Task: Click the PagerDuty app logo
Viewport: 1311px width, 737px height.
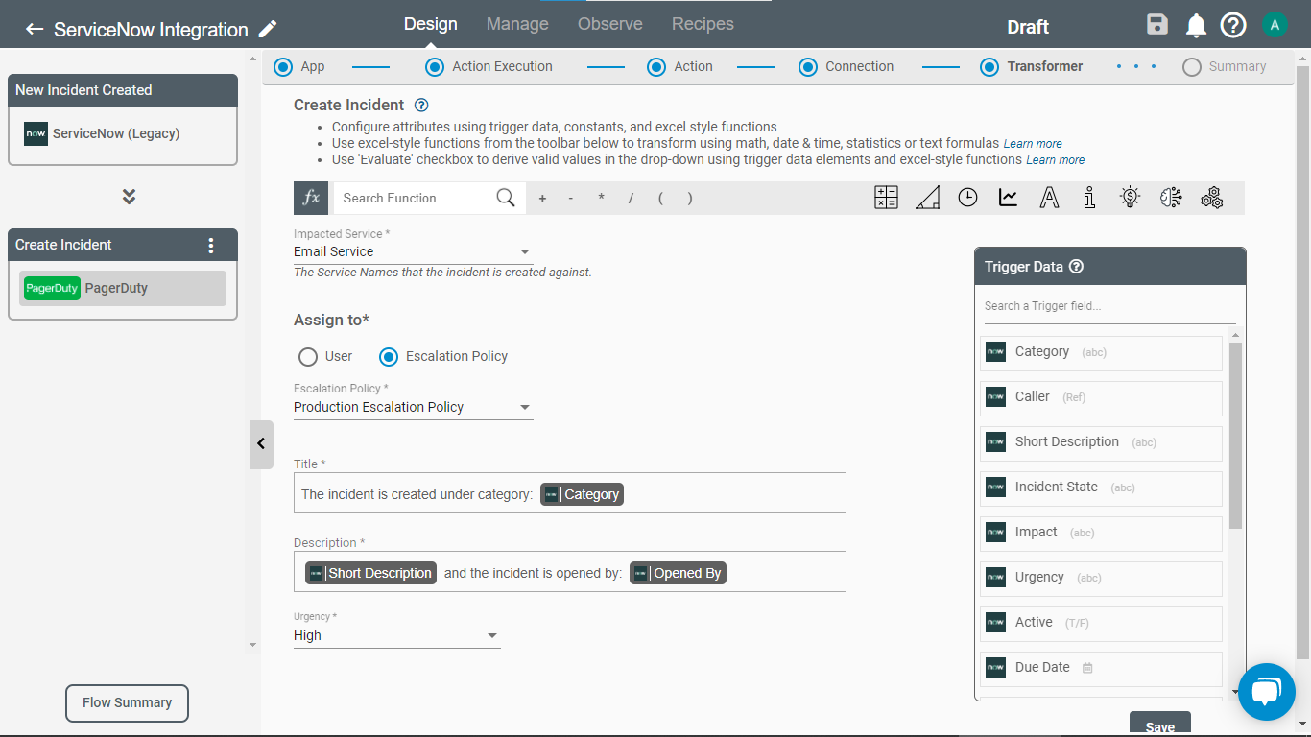Action: tap(52, 288)
